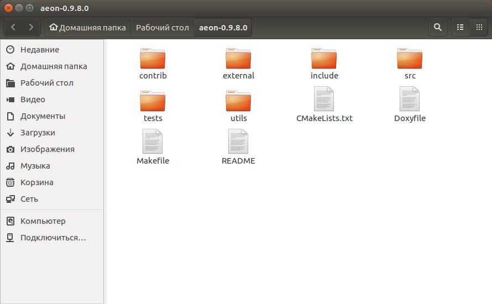492x304 pixels.
Task: Open Видео in the sidebar
Action: [x=52, y=99]
